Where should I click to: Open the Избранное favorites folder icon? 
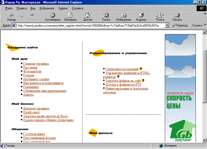pyautogui.click(x=124, y=15)
